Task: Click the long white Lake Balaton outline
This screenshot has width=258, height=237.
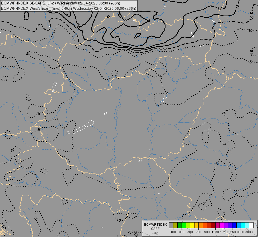Action: 80,127
